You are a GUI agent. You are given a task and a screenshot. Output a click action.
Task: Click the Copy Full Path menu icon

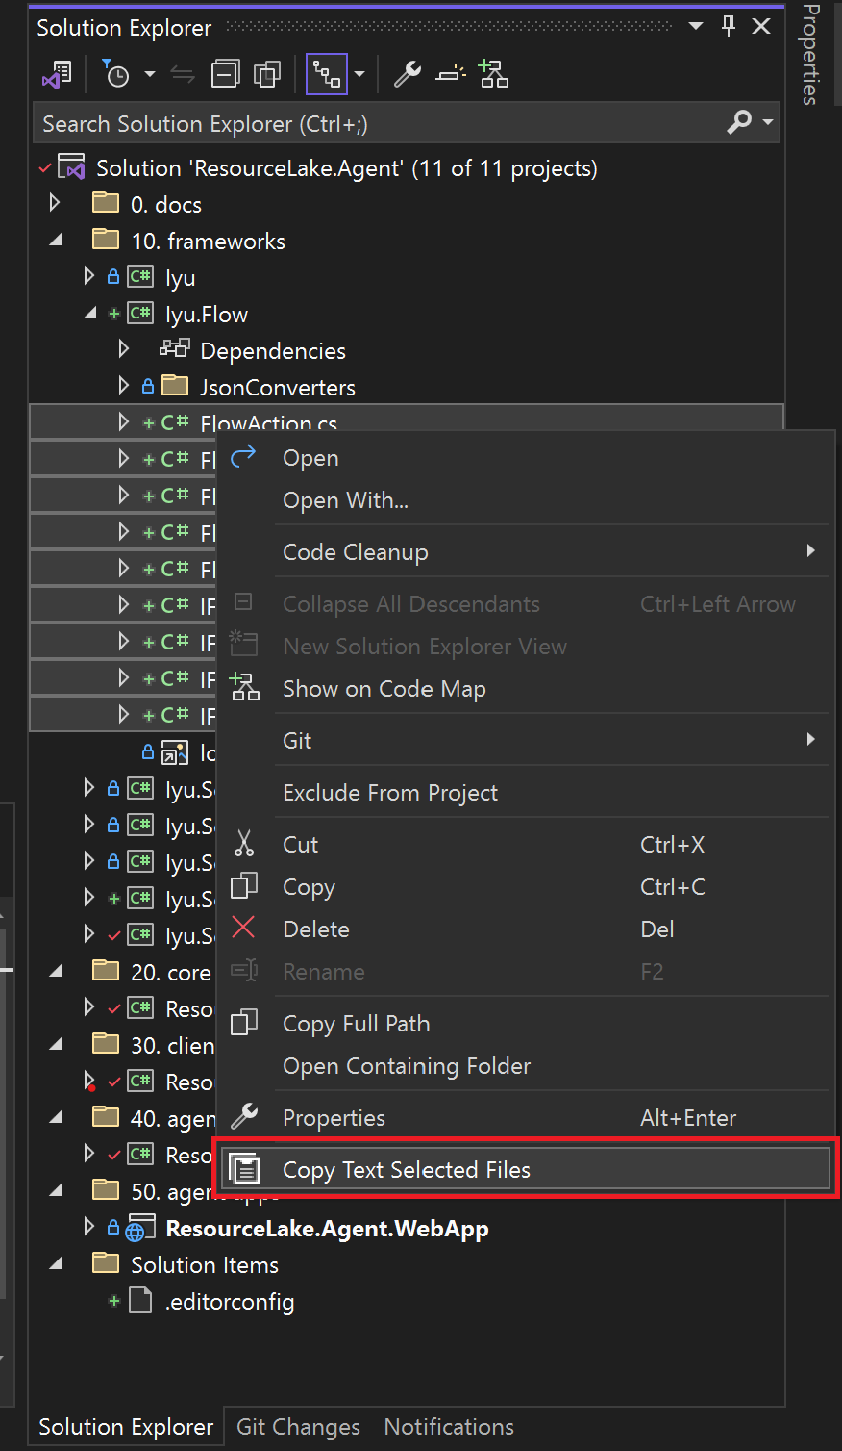pos(244,1022)
